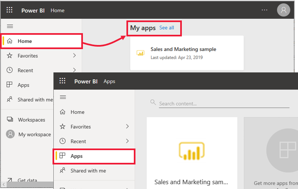Click the left arrow of the horizontal scrollbar

click(x=4, y=184)
